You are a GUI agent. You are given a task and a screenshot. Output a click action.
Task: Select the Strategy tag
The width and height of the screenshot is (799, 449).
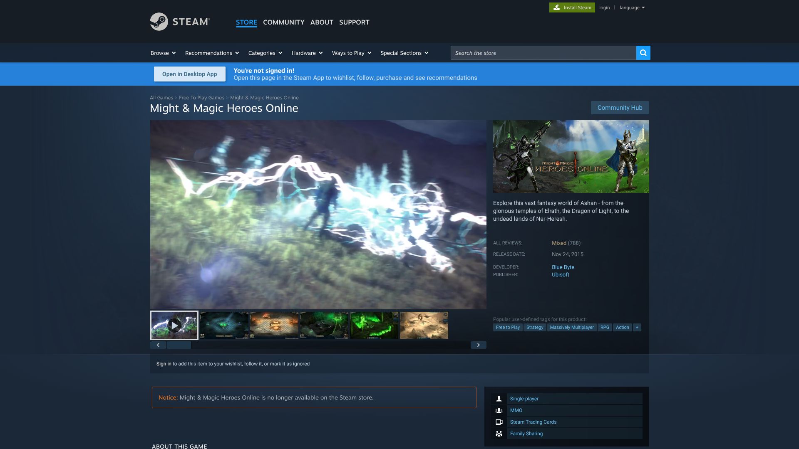tap(535, 327)
